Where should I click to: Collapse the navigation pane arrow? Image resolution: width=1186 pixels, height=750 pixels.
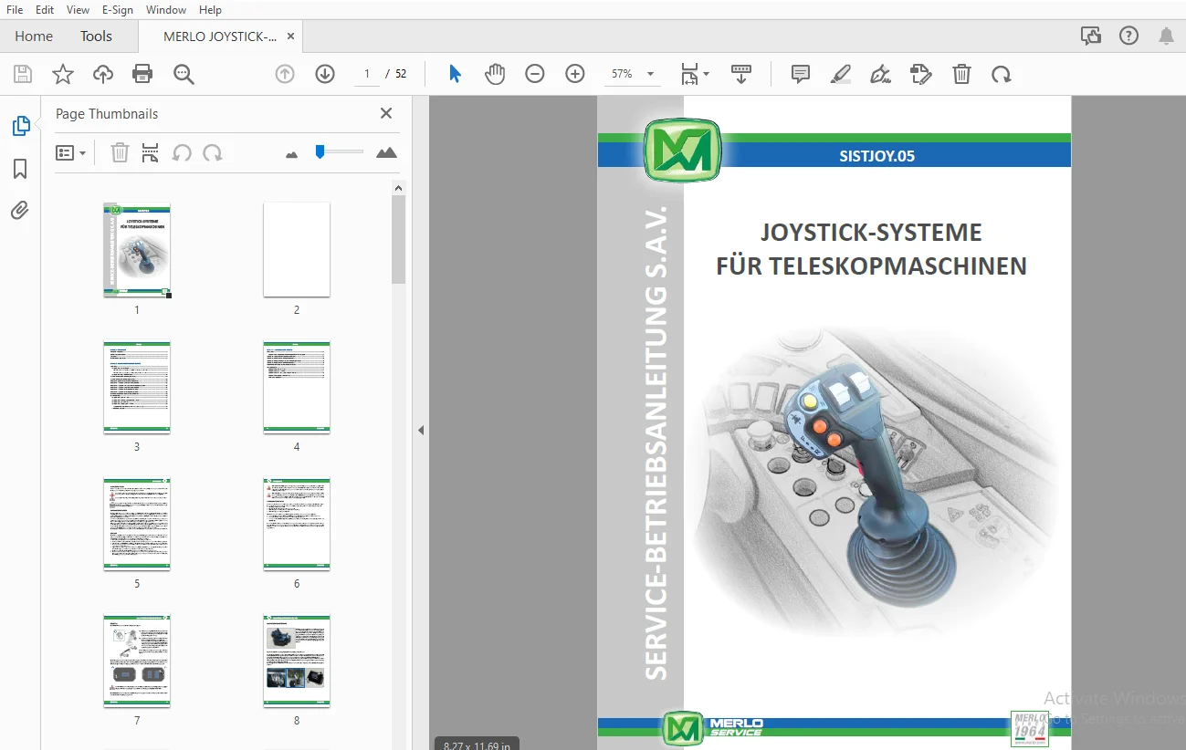(421, 431)
